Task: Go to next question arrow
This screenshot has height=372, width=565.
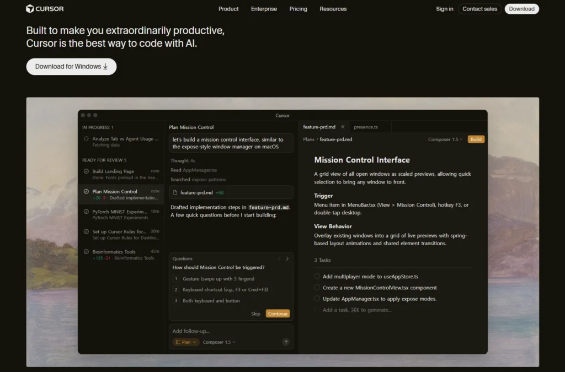Action: coord(287,258)
